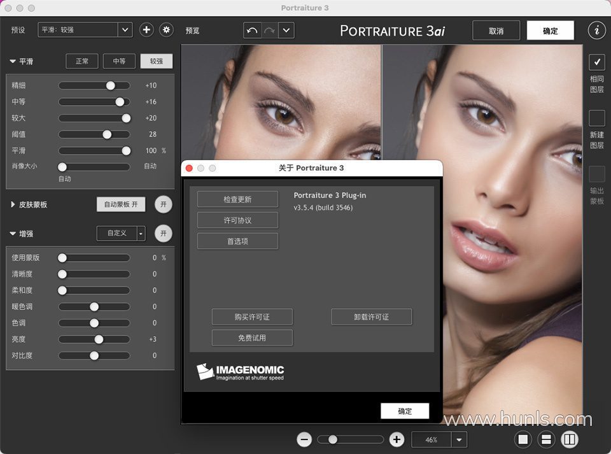Open the 预设 preset dropdown
The width and height of the screenshot is (611, 454).
point(125,30)
